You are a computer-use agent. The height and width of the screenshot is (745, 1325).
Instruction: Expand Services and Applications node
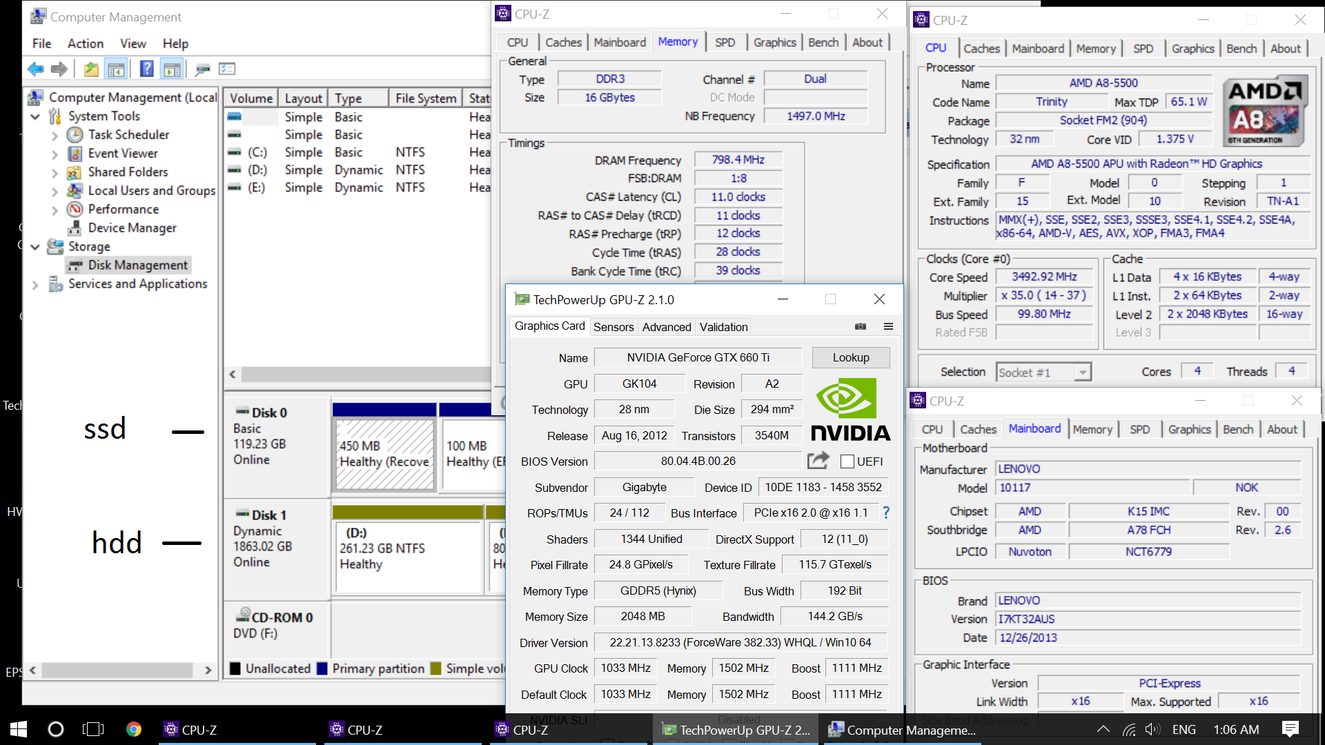(x=35, y=284)
